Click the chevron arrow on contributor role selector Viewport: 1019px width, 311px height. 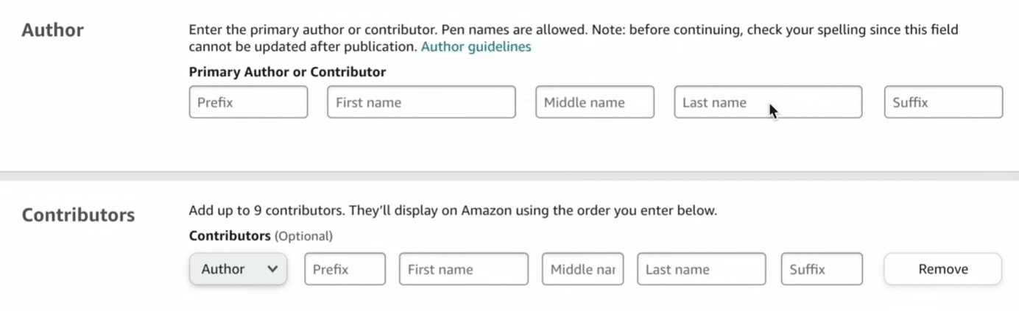[x=272, y=269]
